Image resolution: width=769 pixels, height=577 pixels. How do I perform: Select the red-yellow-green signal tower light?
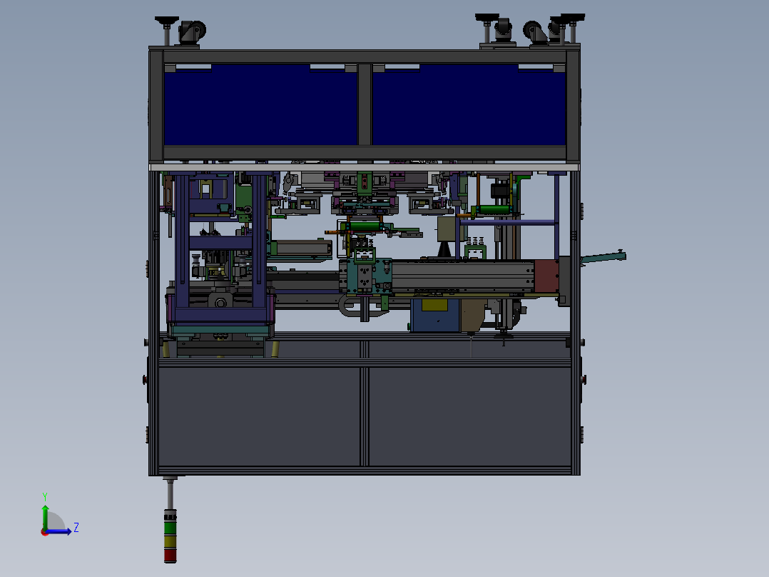(x=170, y=536)
